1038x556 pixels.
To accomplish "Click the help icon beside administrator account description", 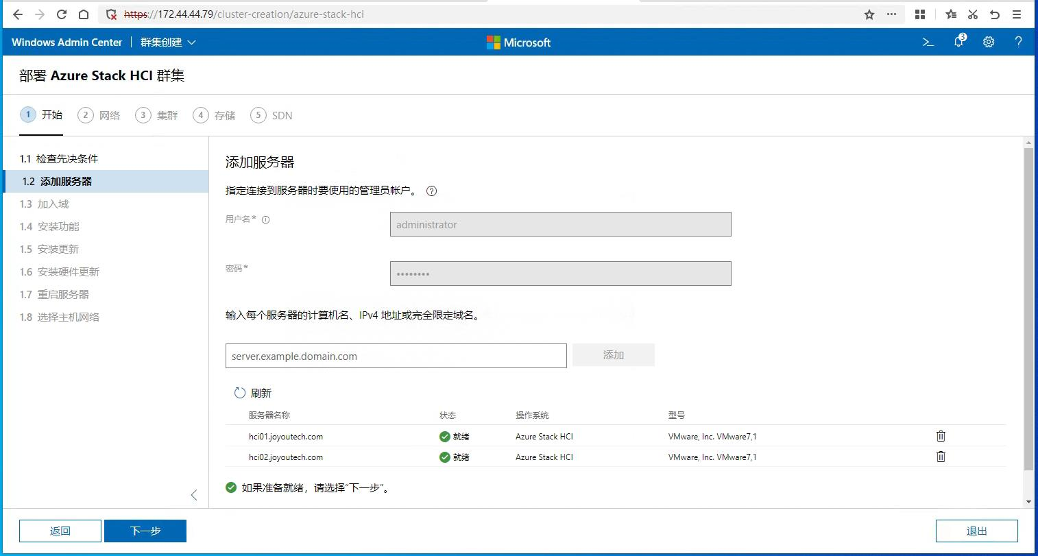I will click(431, 191).
